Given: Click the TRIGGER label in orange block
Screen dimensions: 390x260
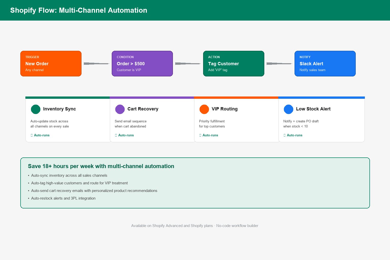Looking at the screenshot, I should pos(32,57).
